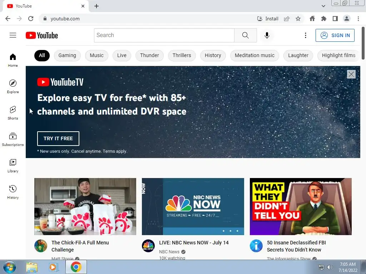Bookmark this page with star
Image resolution: width=366 pixels, height=274 pixels.
click(298, 19)
